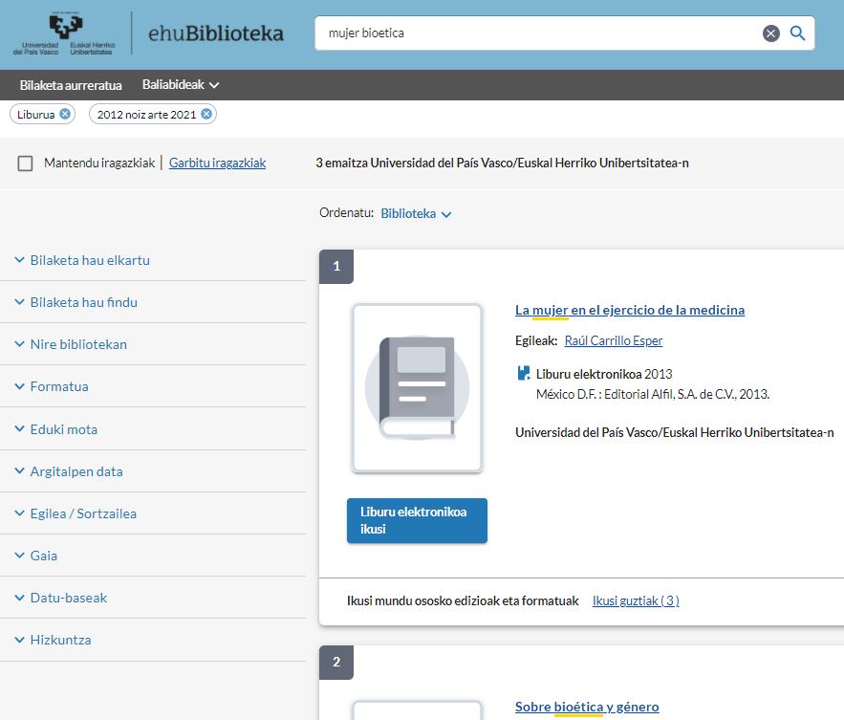Open the Ordenatu Biblioteka sort dropdown
Viewport: 844px width, 720px height.
click(x=416, y=214)
